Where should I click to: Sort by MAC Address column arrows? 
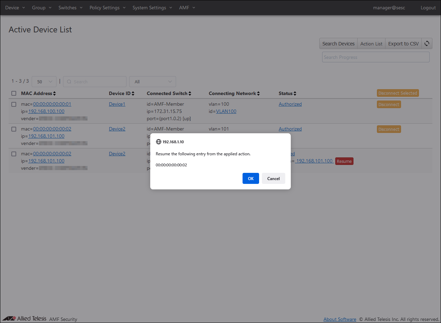point(54,94)
